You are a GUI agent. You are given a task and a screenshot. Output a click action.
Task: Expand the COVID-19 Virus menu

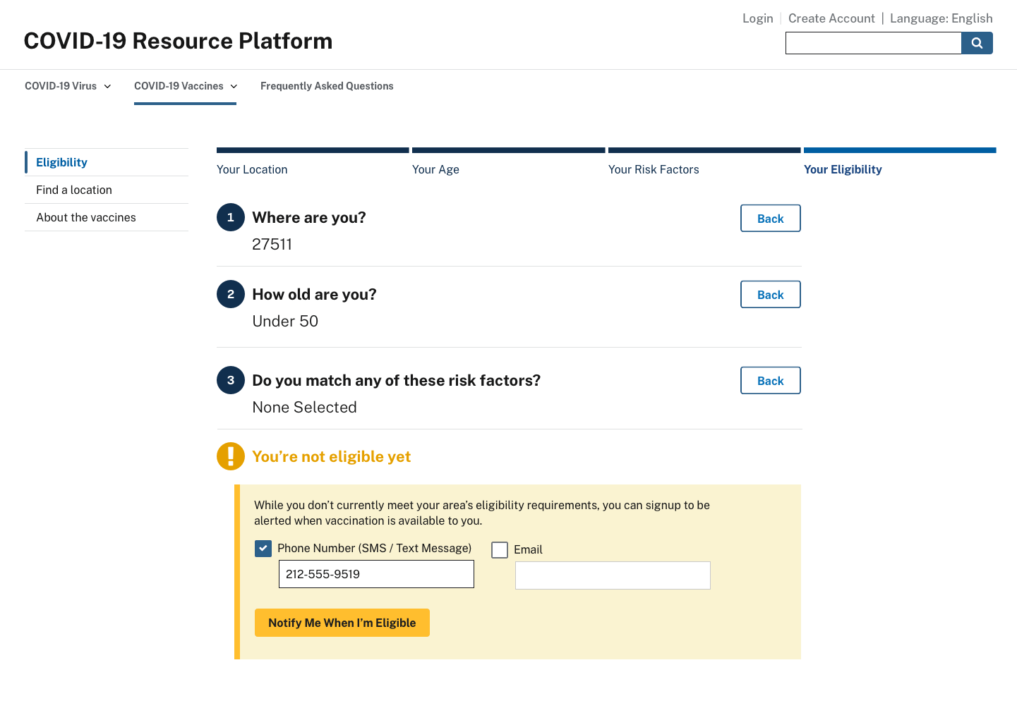click(68, 86)
